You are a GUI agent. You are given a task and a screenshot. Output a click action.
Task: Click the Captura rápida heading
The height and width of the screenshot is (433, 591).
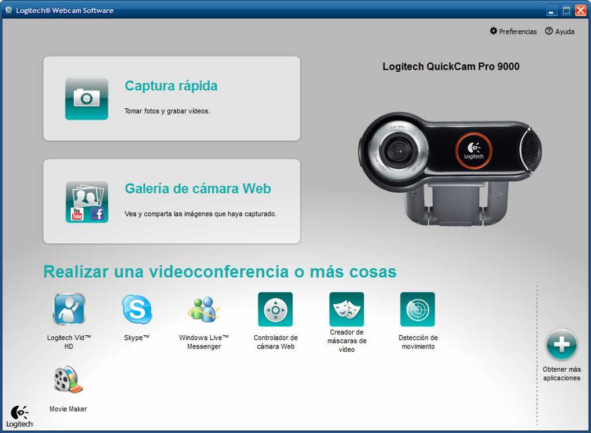171,86
